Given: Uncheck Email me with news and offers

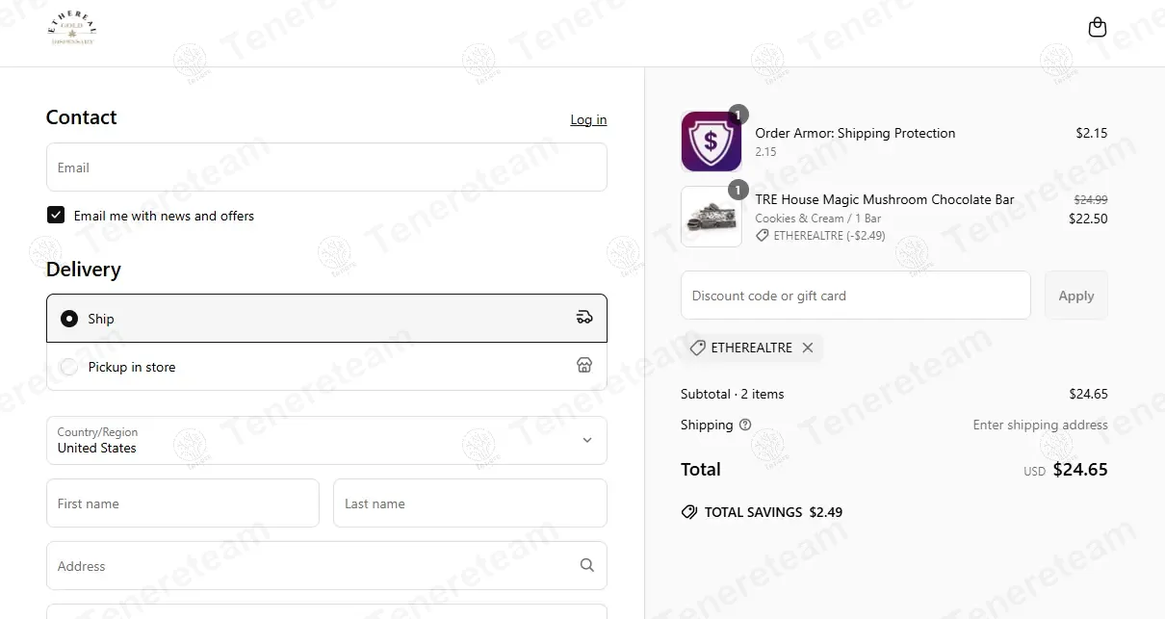Looking at the screenshot, I should (56, 215).
